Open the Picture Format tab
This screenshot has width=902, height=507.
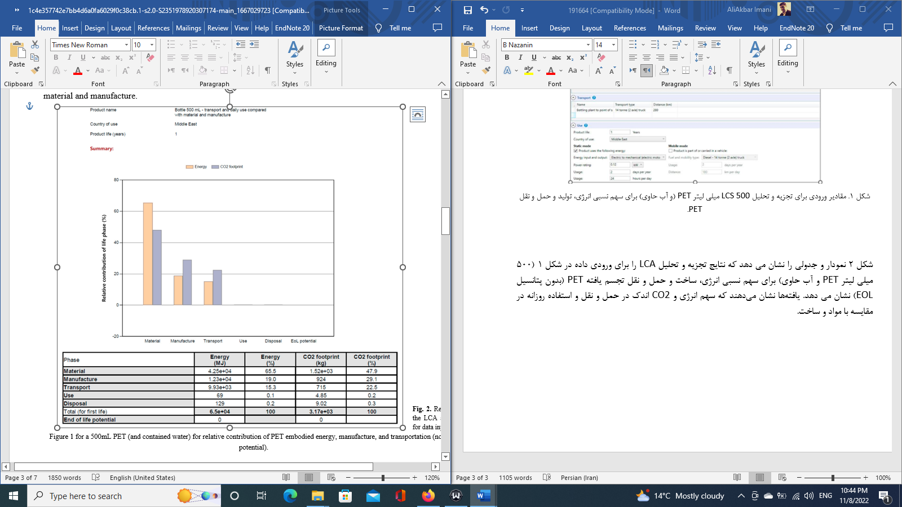point(341,28)
